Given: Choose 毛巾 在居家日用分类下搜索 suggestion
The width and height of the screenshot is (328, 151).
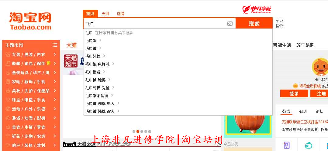Looking at the screenshot, I should (178, 33).
